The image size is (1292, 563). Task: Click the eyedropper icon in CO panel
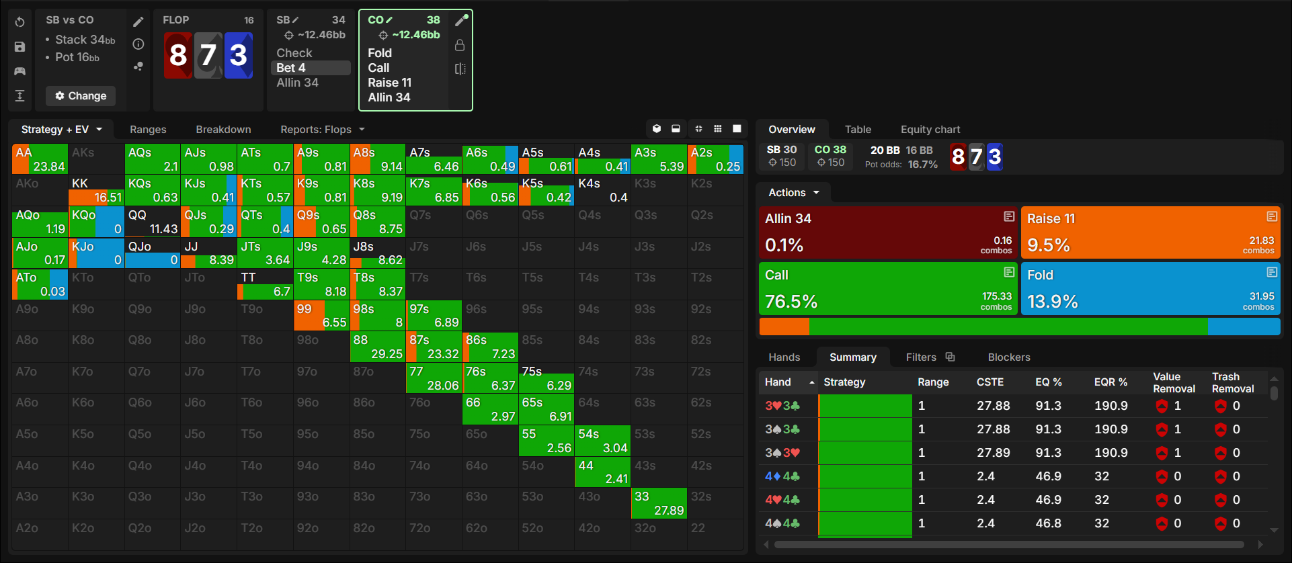(461, 20)
